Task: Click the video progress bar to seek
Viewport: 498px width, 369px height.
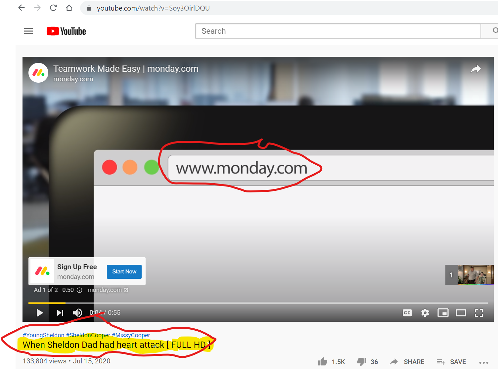Action: [x=258, y=303]
